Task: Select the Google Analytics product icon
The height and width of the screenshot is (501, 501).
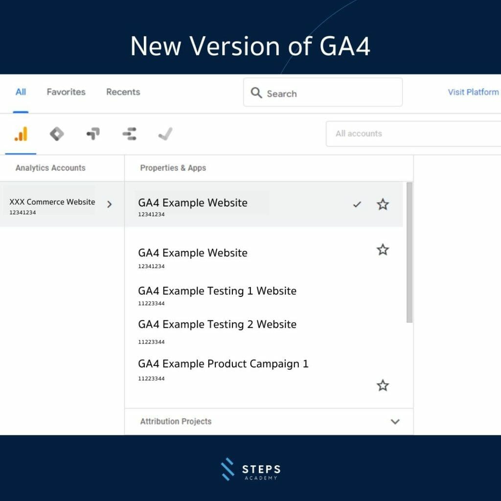Action: 20,133
